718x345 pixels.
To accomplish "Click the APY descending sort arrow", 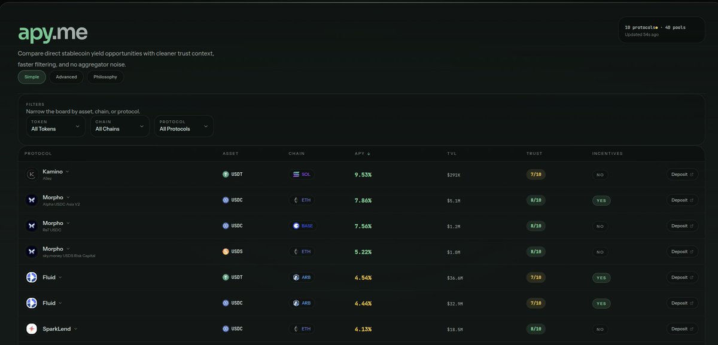I will click(369, 154).
